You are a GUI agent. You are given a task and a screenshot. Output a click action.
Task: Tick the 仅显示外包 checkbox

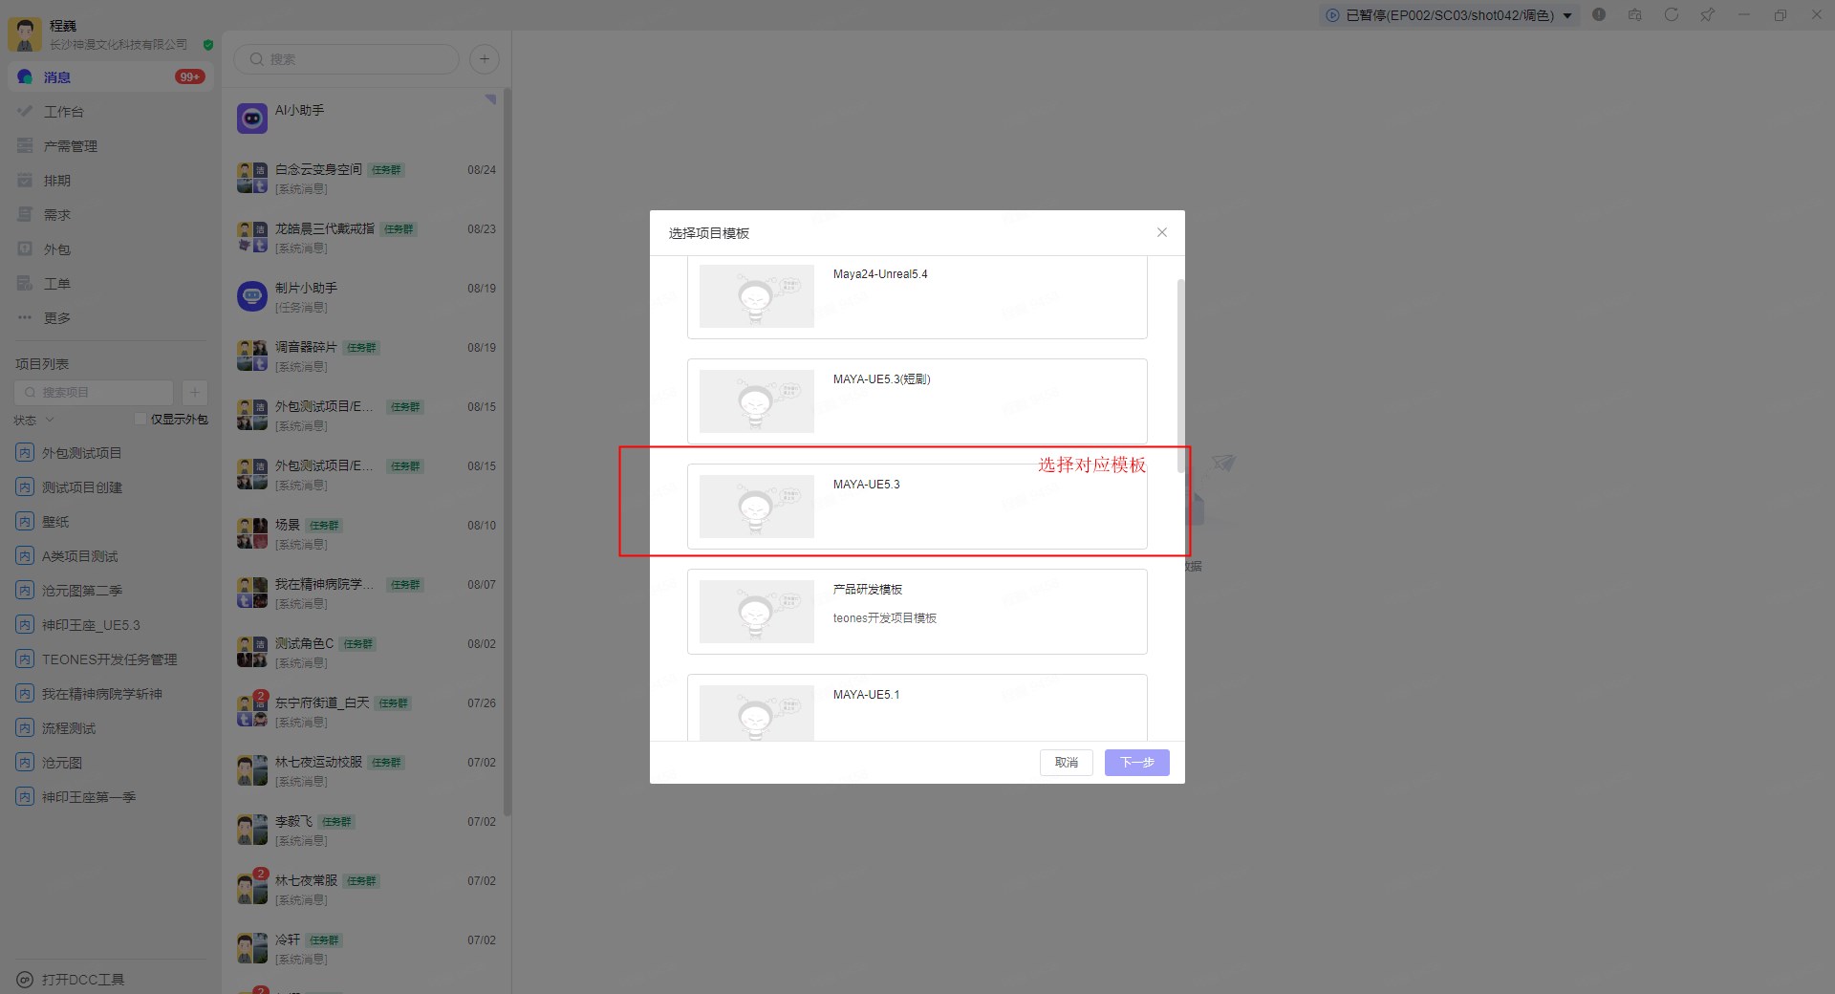click(x=140, y=420)
